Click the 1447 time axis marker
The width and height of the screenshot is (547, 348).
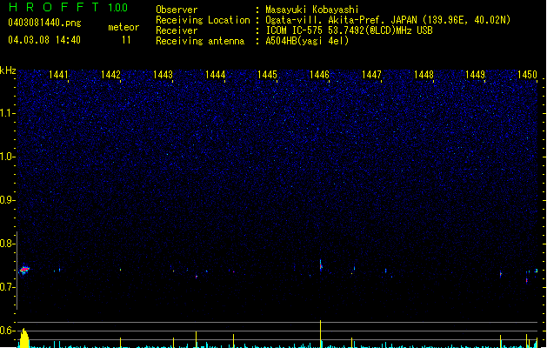(371, 75)
